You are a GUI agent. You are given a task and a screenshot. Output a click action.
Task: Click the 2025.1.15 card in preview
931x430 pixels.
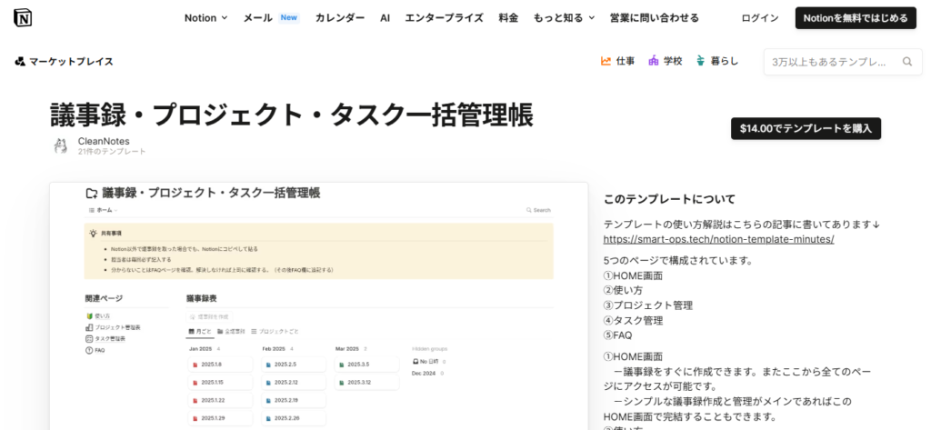click(220, 383)
